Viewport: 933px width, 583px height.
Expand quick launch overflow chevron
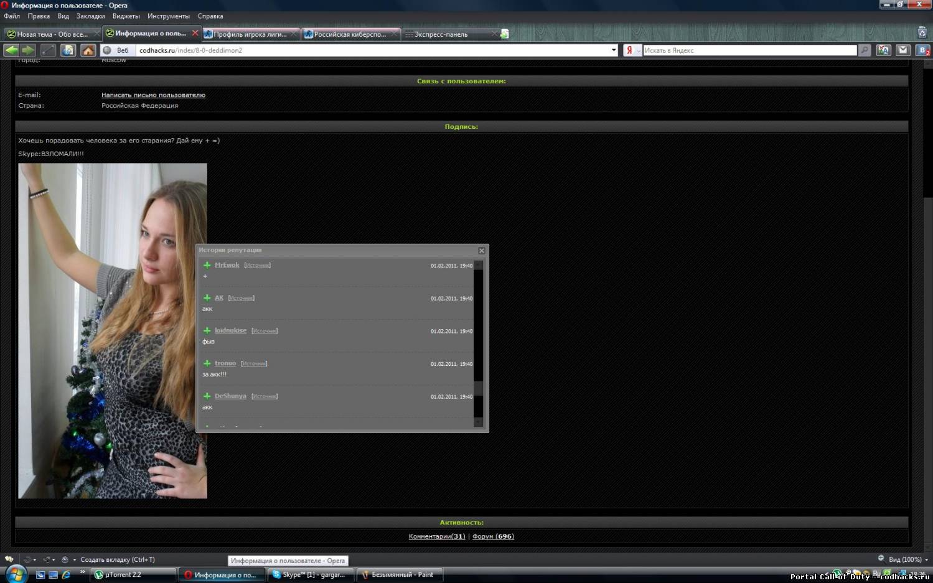[82, 572]
